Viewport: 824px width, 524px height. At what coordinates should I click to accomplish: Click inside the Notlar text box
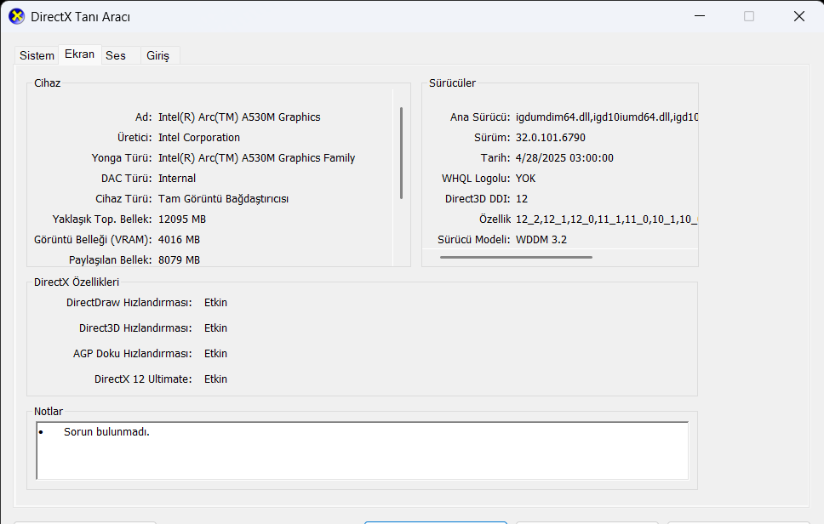point(362,451)
